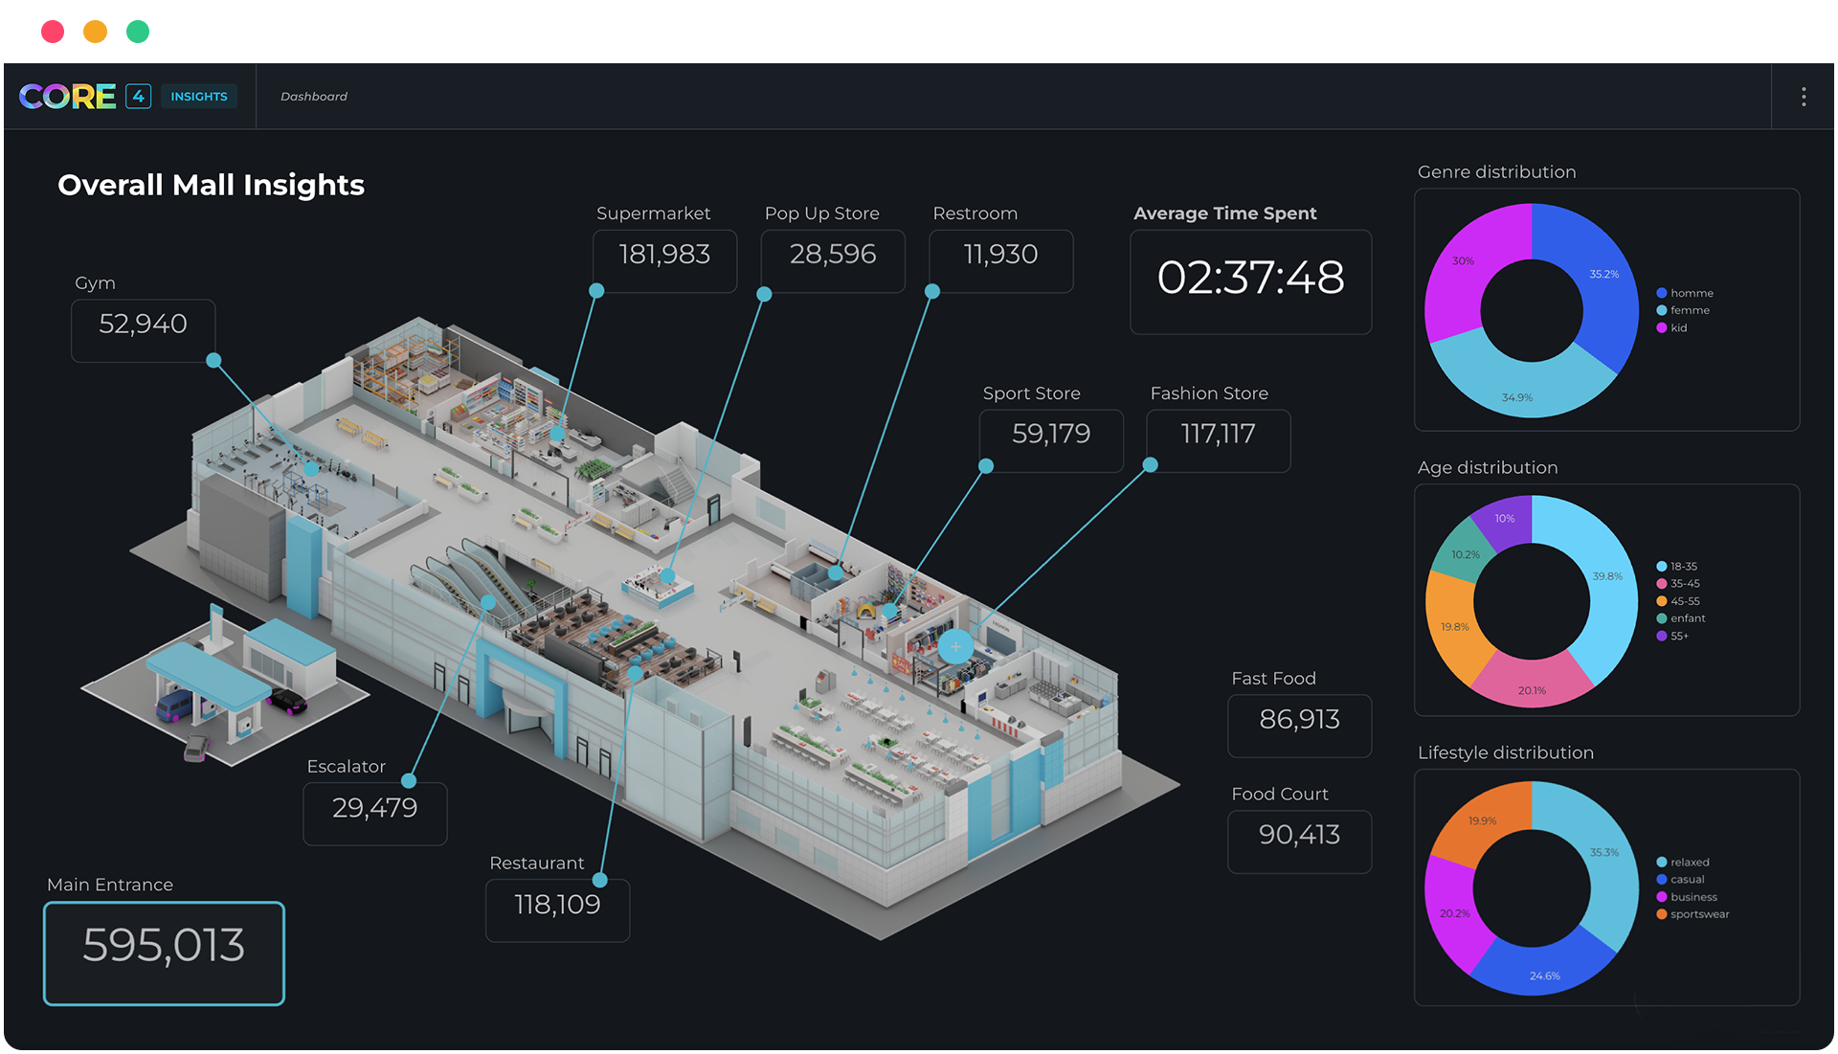1838x1054 pixels.
Task: Click the Supermarket callout marker dot
Action: tap(596, 291)
